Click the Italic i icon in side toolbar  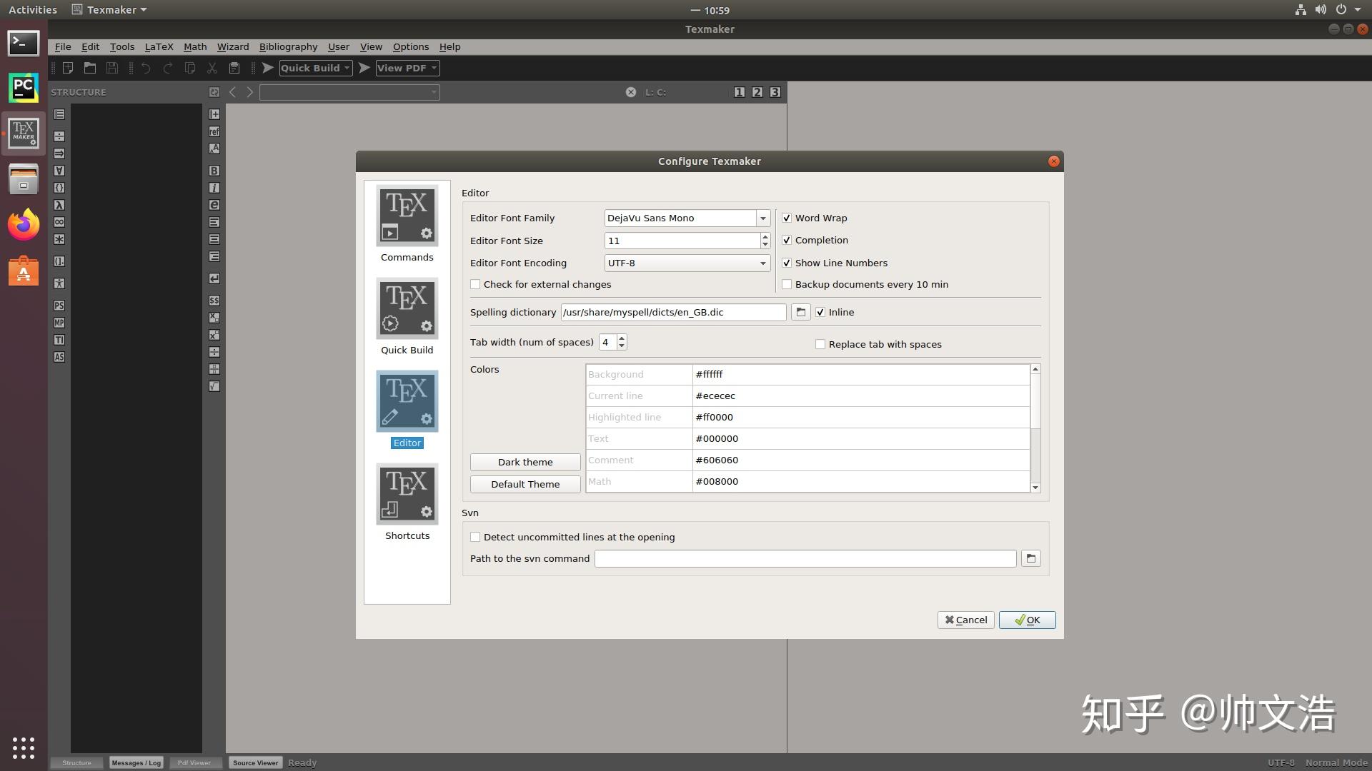pos(214,188)
